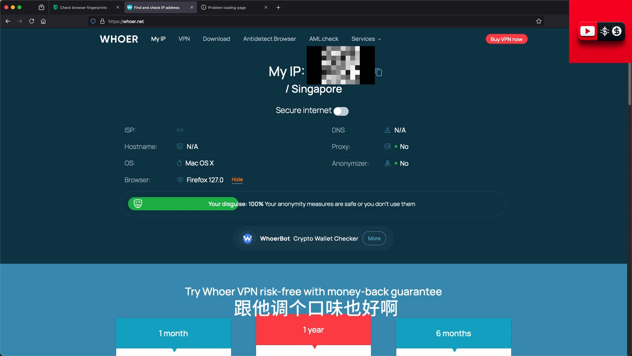The height and width of the screenshot is (356, 632).
Task: Click the ISP signal icon
Action: pos(180,130)
